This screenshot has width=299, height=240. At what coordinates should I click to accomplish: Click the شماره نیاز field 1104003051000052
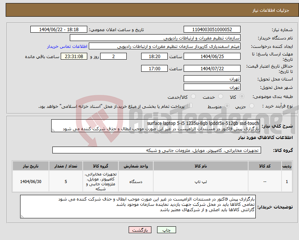pos(212,29)
